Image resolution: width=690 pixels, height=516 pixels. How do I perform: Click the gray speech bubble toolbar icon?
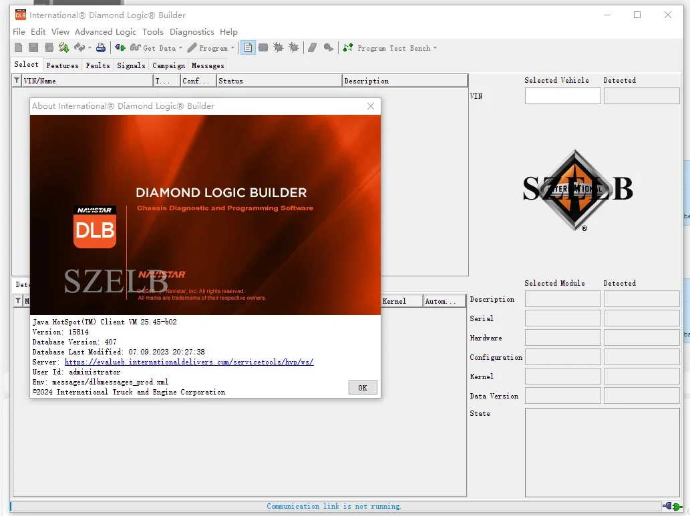click(x=328, y=47)
